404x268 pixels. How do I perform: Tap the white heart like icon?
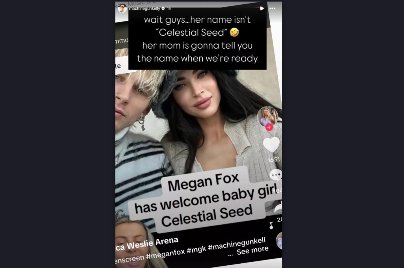(x=271, y=145)
